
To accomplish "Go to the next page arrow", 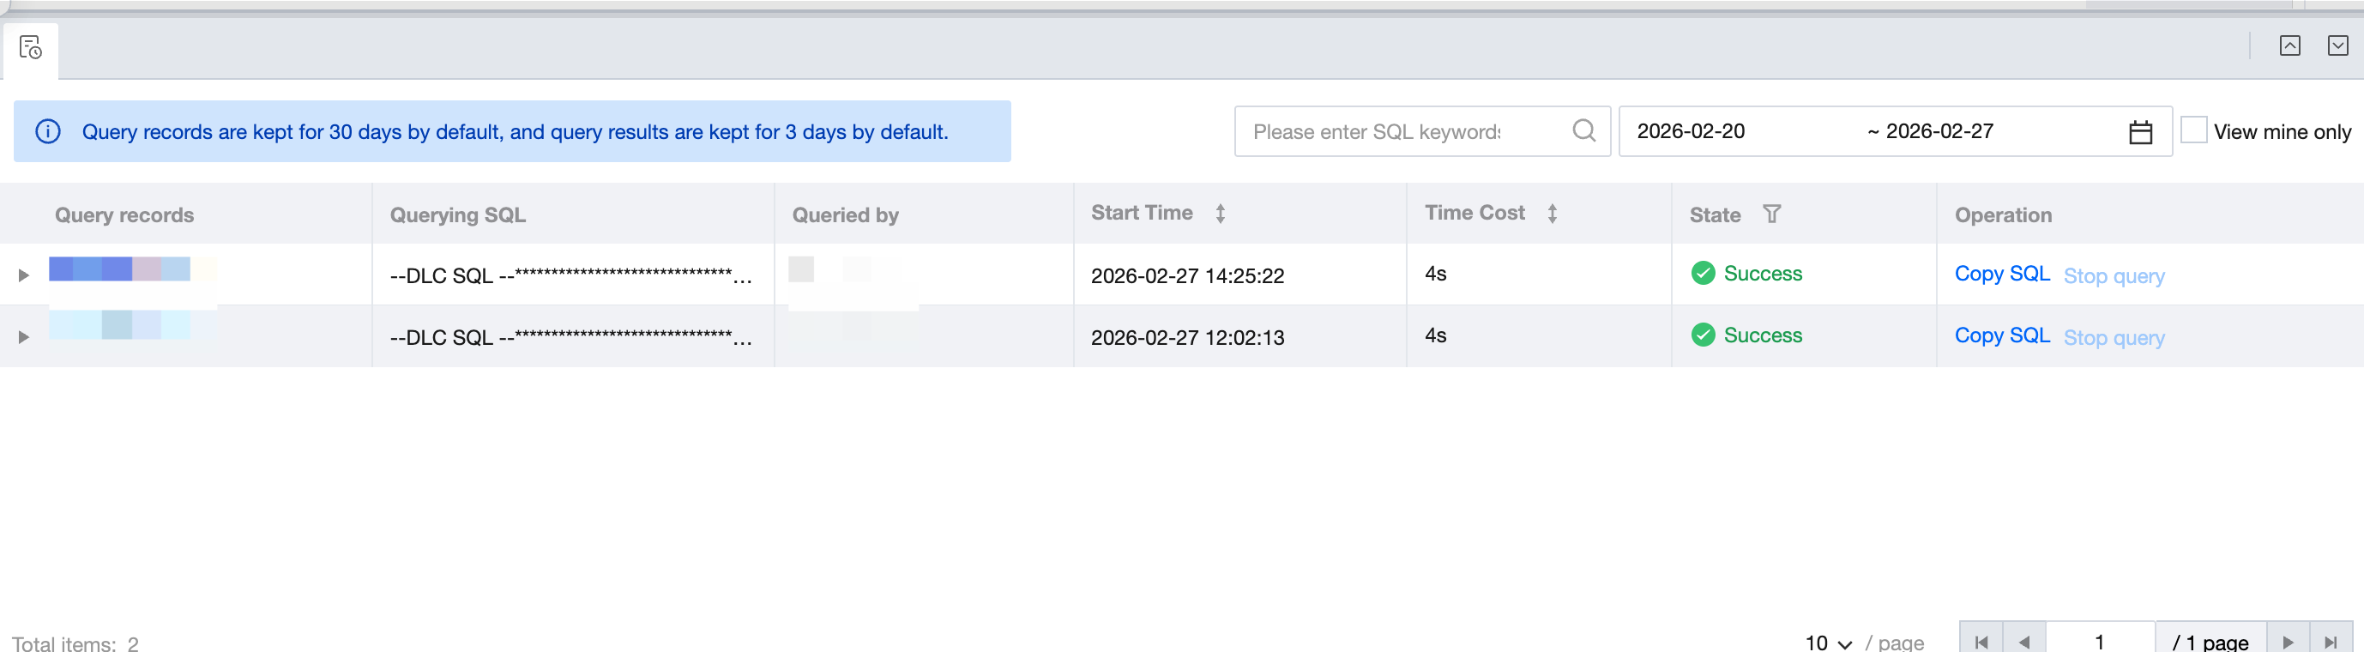I will [2288, 642].
